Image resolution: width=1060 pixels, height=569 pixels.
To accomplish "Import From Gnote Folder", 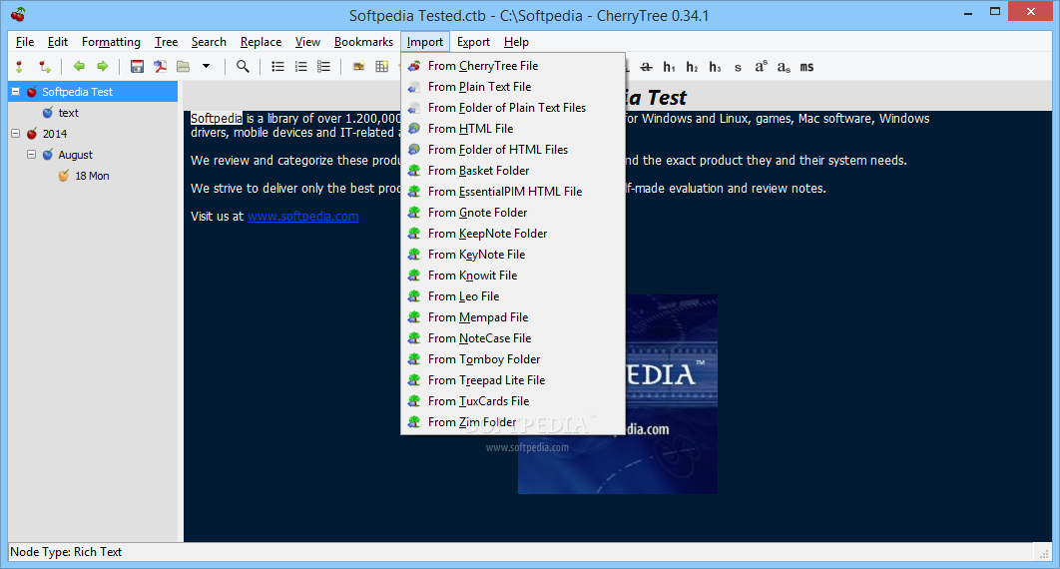I will (512, 213).
